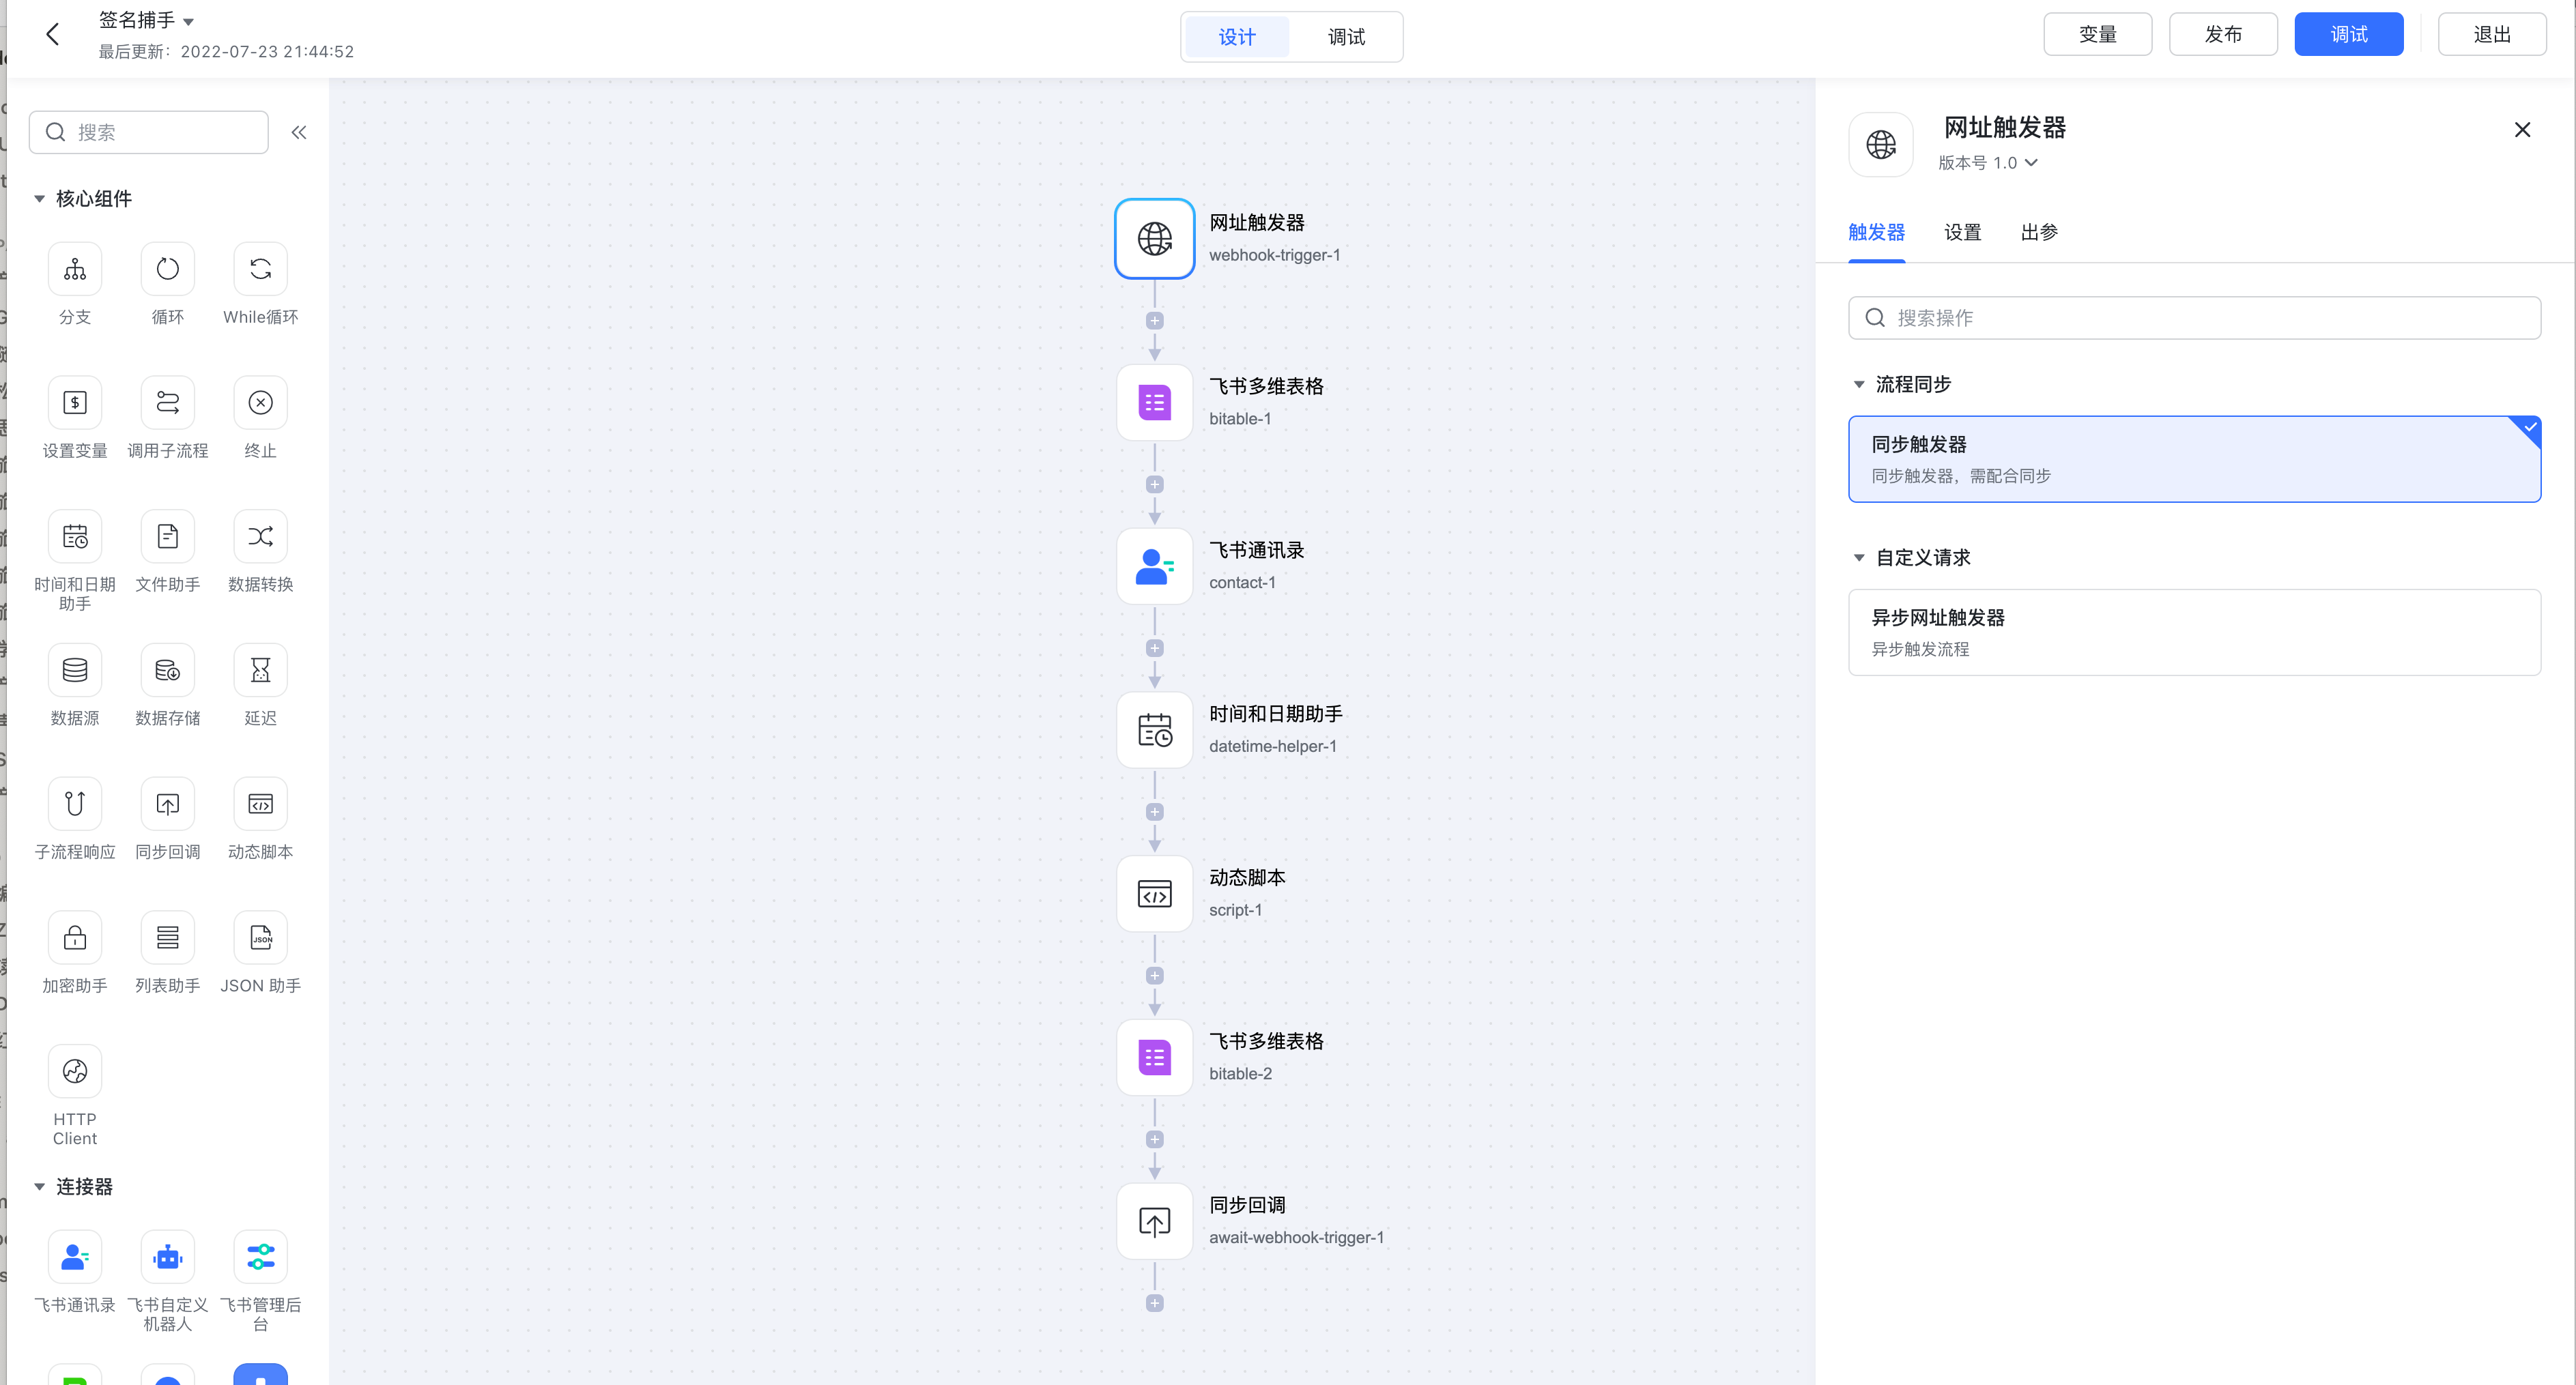This screenshot has height=1385, width=2576.
Task: Close the 网址触发器 settings panel
Action: (x=2523, y=130)
